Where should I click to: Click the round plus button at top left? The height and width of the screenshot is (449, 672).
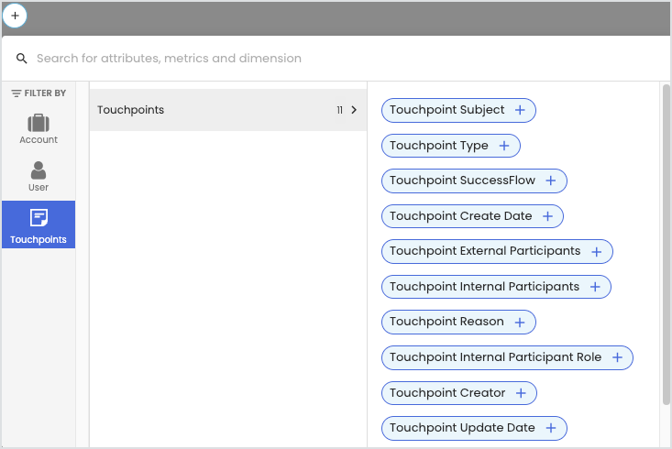pyautogui.click(x=15, y=16)
